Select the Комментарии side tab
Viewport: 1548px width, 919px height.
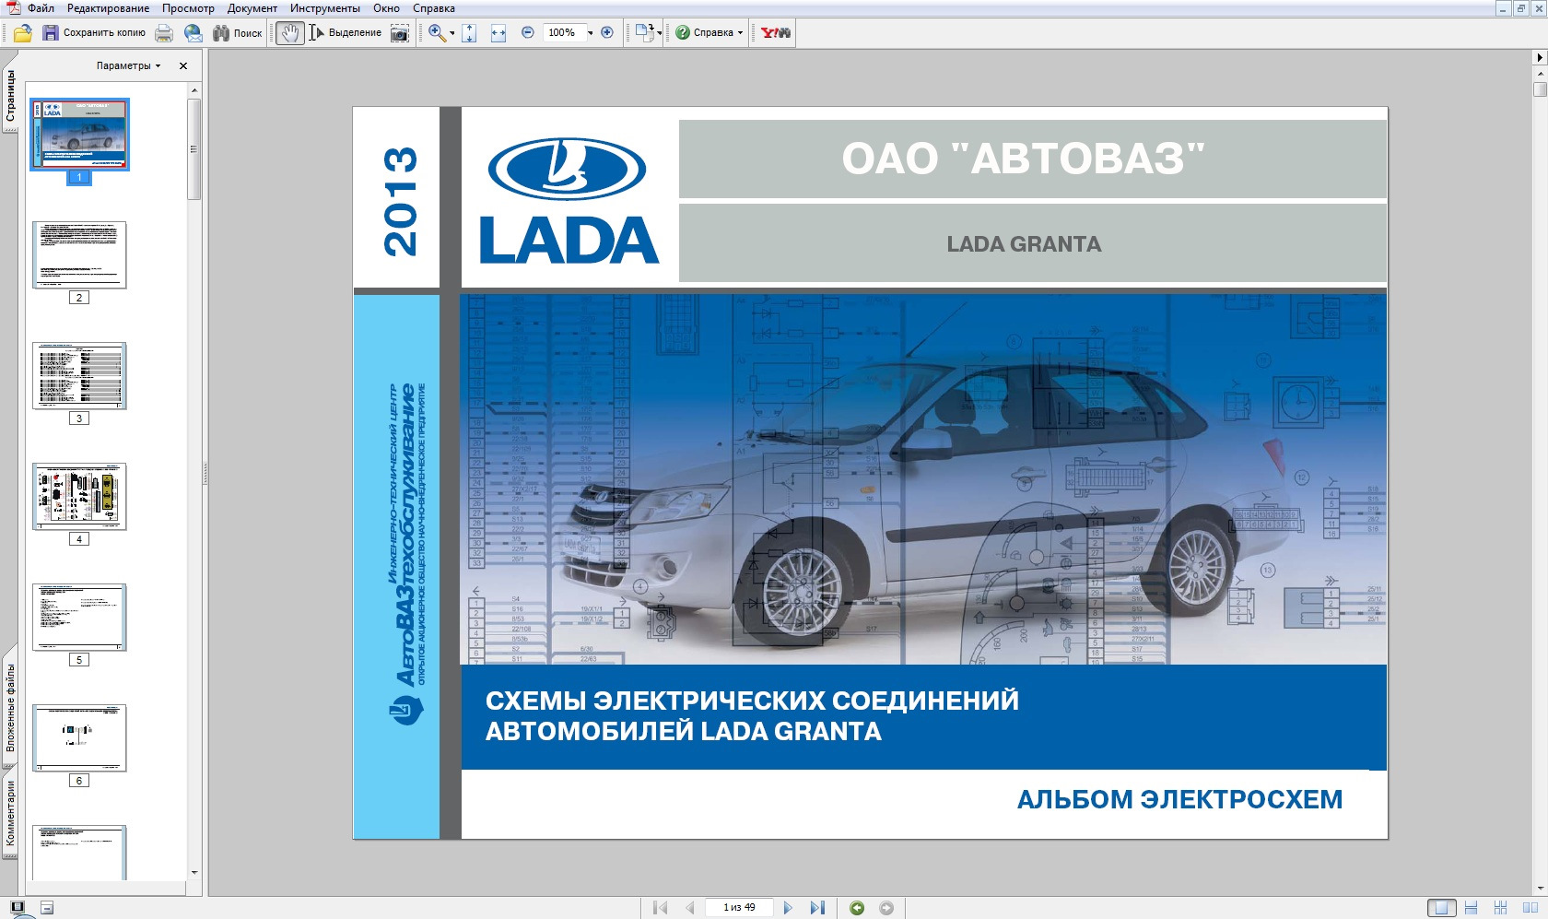10,813
